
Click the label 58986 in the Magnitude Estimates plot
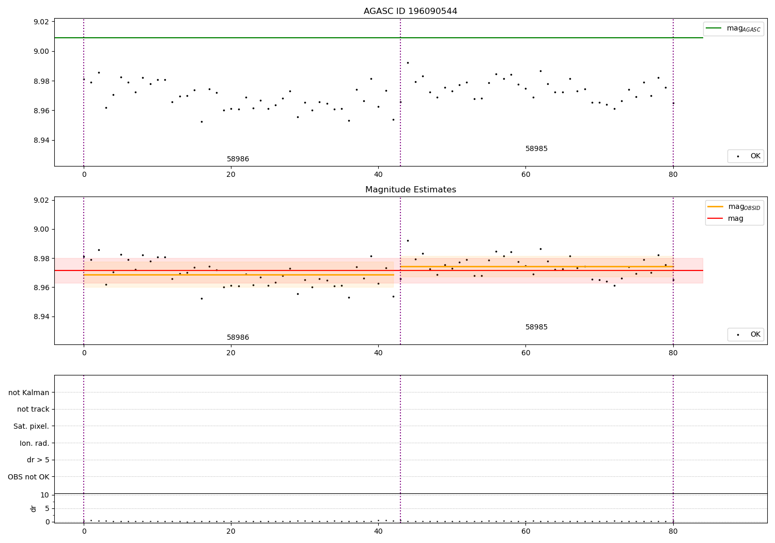coord(238,337)
